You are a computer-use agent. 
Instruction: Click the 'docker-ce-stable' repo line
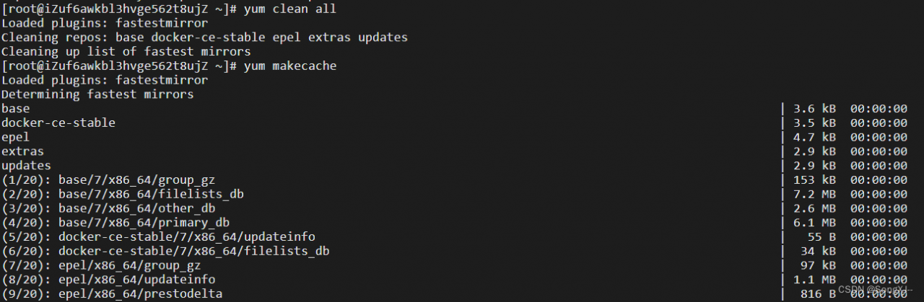coord(58,123)
